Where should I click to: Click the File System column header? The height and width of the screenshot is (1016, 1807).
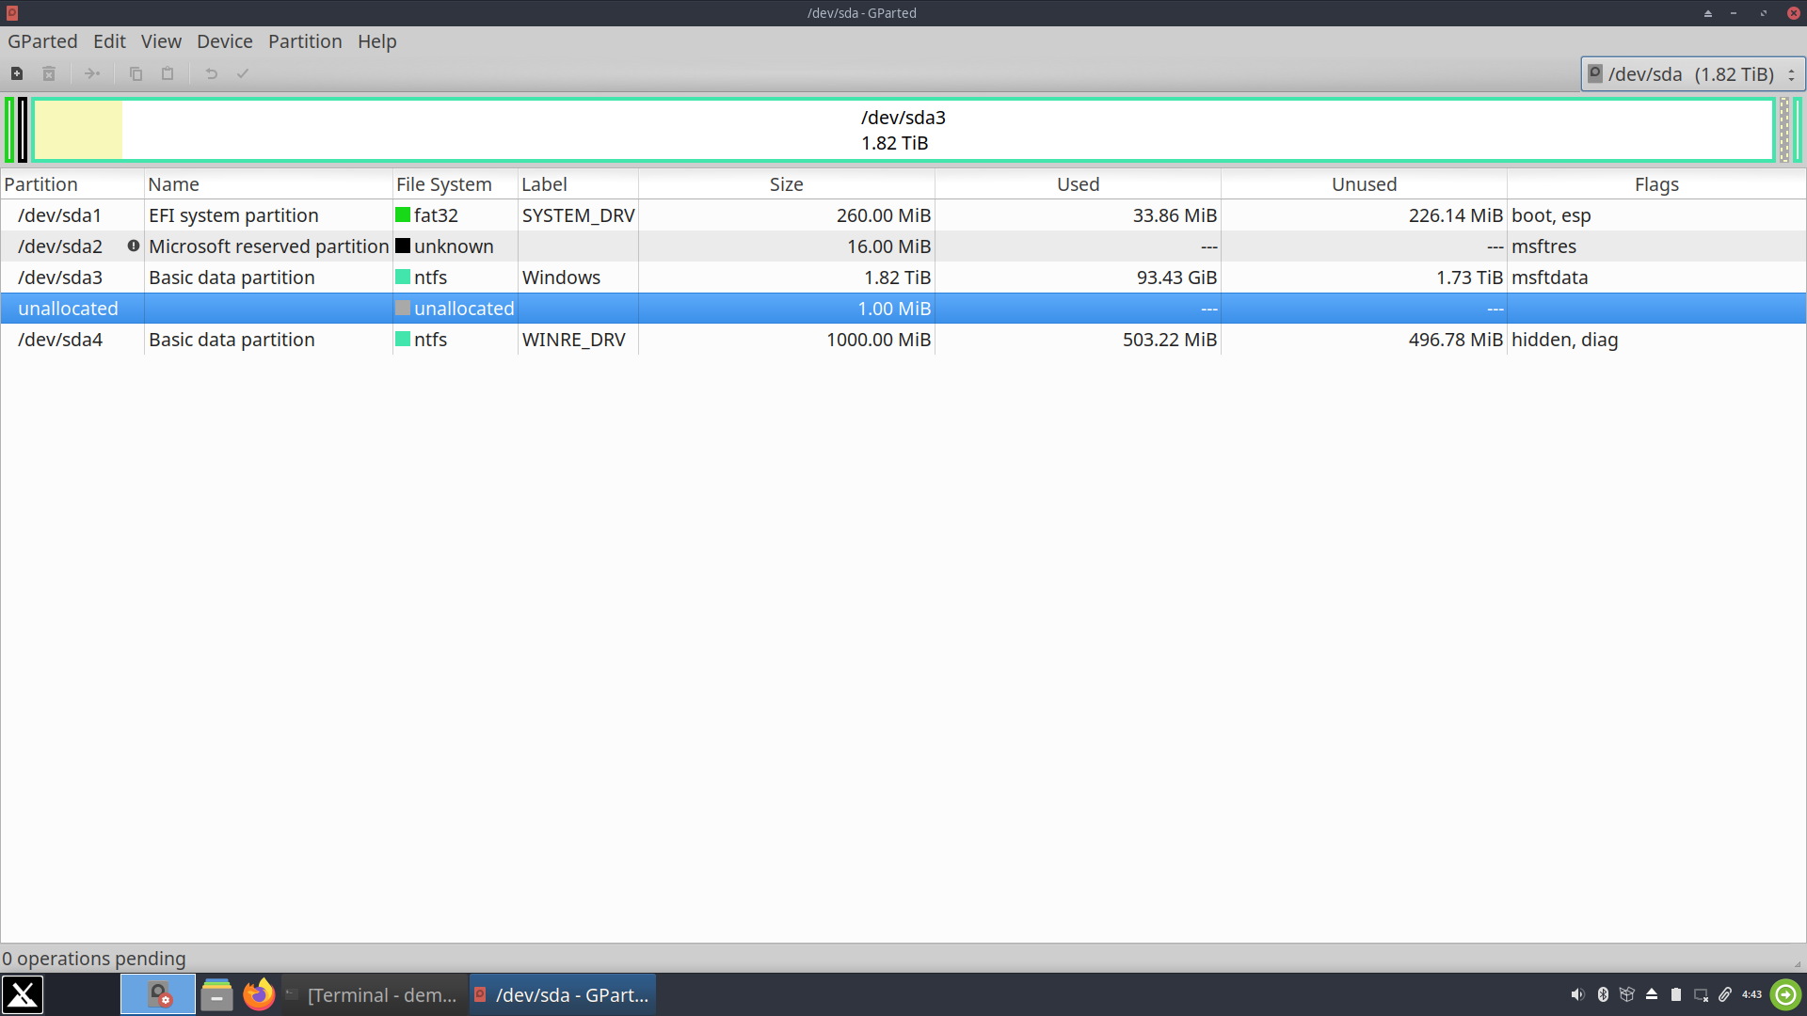pyautogui.click(x=443, y=184)
